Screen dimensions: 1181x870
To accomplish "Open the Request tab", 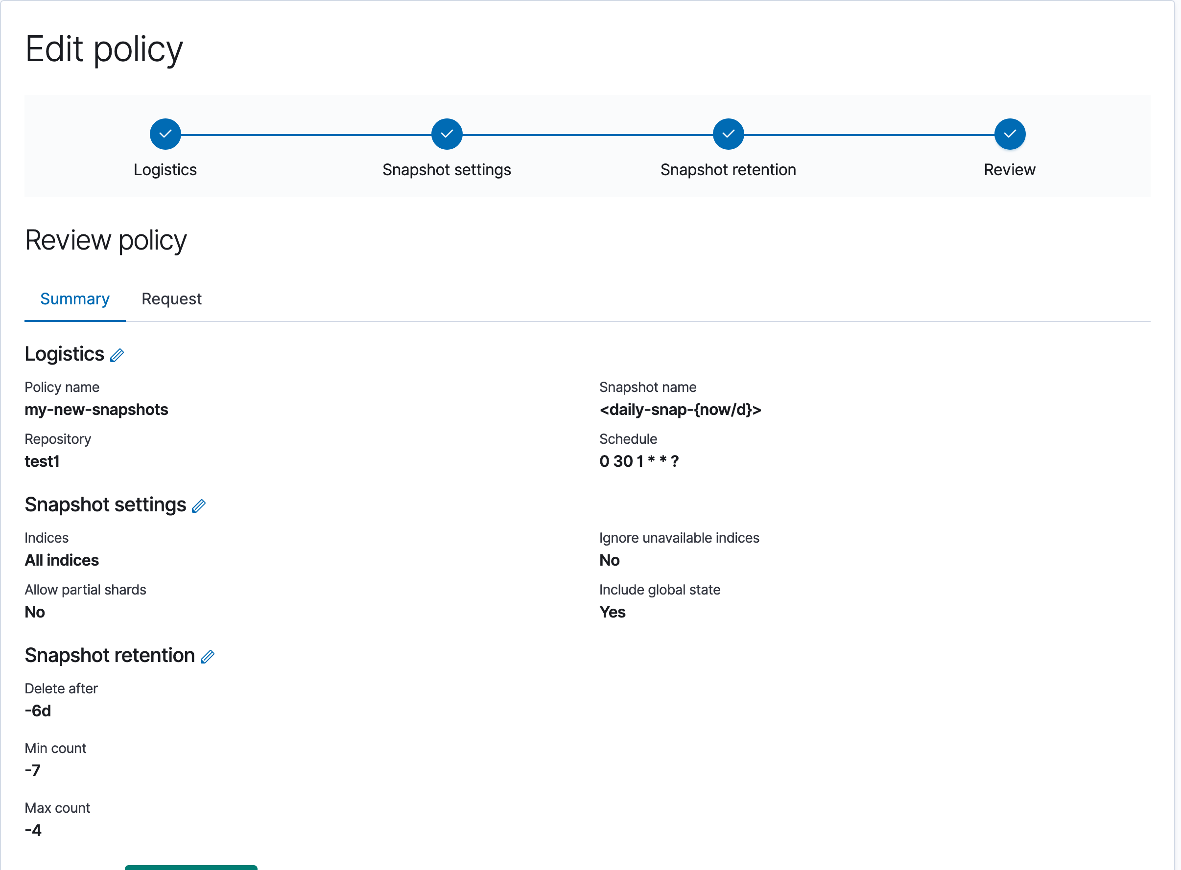I will 171,299.
